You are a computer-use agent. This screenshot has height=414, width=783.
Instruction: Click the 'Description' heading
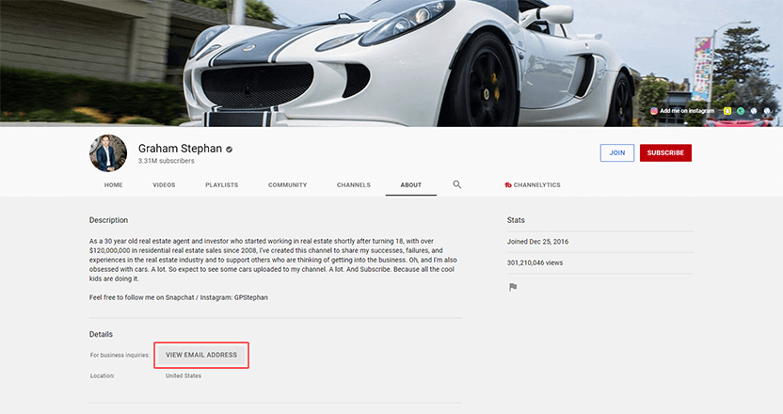[x=108, y=220]
